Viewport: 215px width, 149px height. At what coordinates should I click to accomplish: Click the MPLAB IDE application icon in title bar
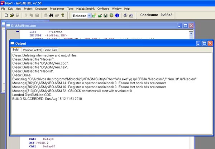pyautogui.click(x=2, y=3)
